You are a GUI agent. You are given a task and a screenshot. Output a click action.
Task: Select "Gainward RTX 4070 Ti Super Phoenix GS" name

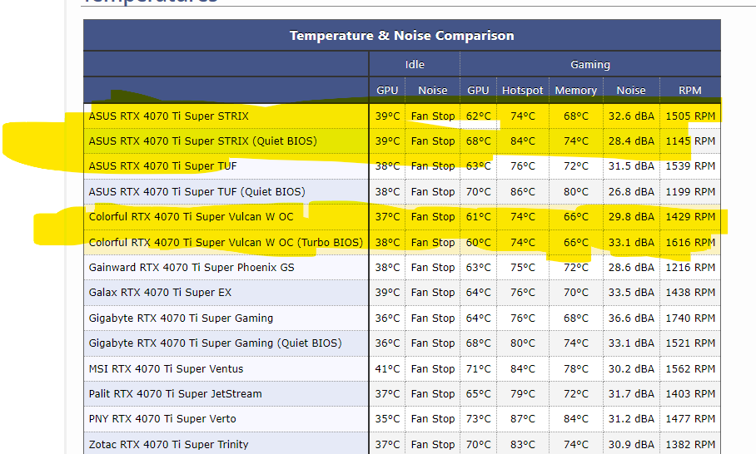191,267
